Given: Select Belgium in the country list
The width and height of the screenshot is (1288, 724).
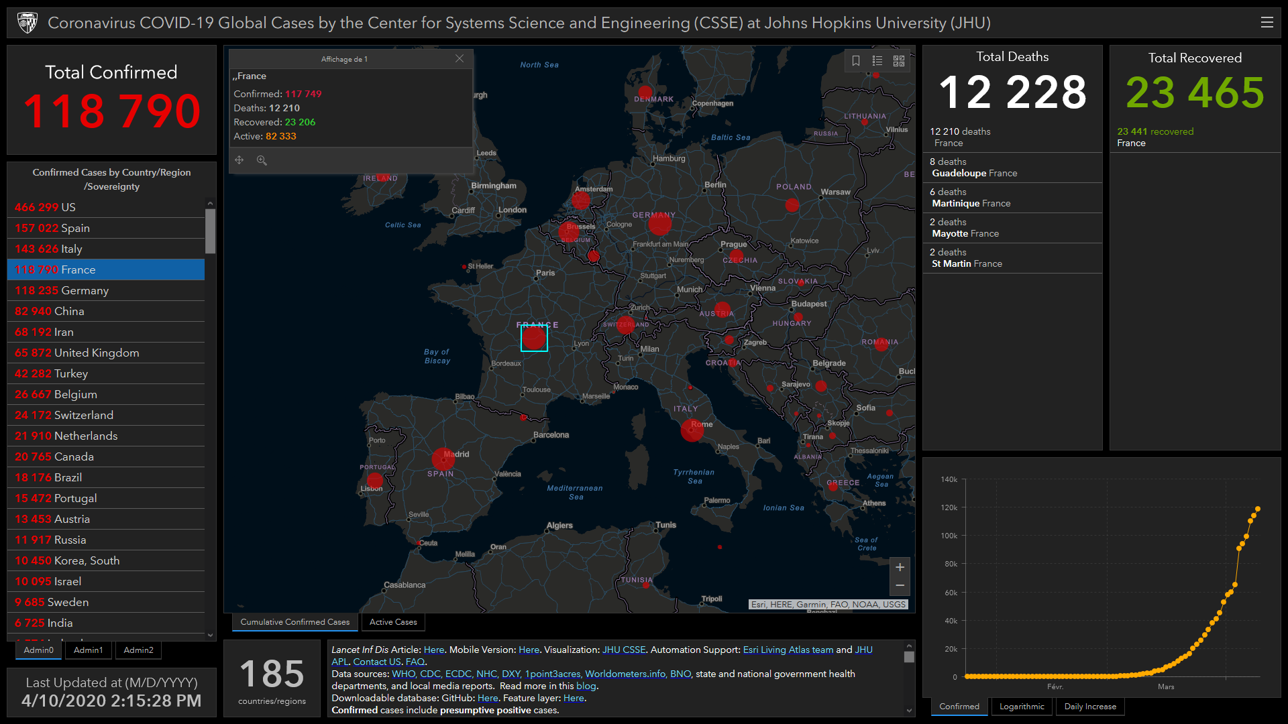Looking at the screenshot, I should coord(106,394).
